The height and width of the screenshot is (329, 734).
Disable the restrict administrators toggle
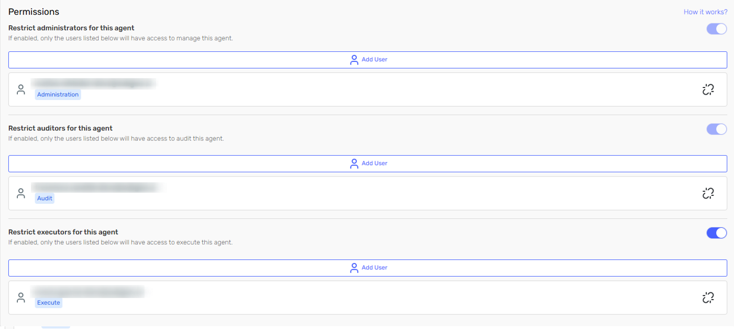(716, 29)
